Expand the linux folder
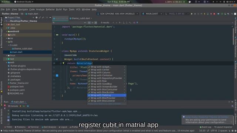 click(7, 55)
